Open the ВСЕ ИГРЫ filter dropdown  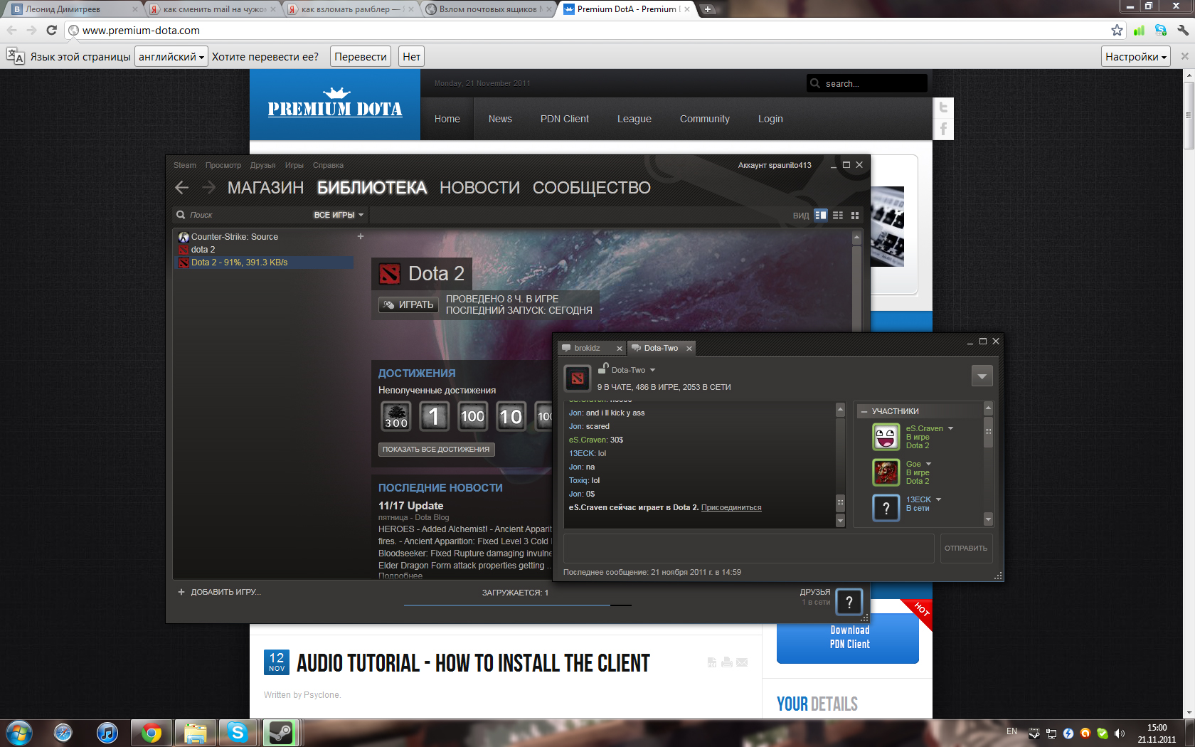pyautogui.click(x=339, y=215)
